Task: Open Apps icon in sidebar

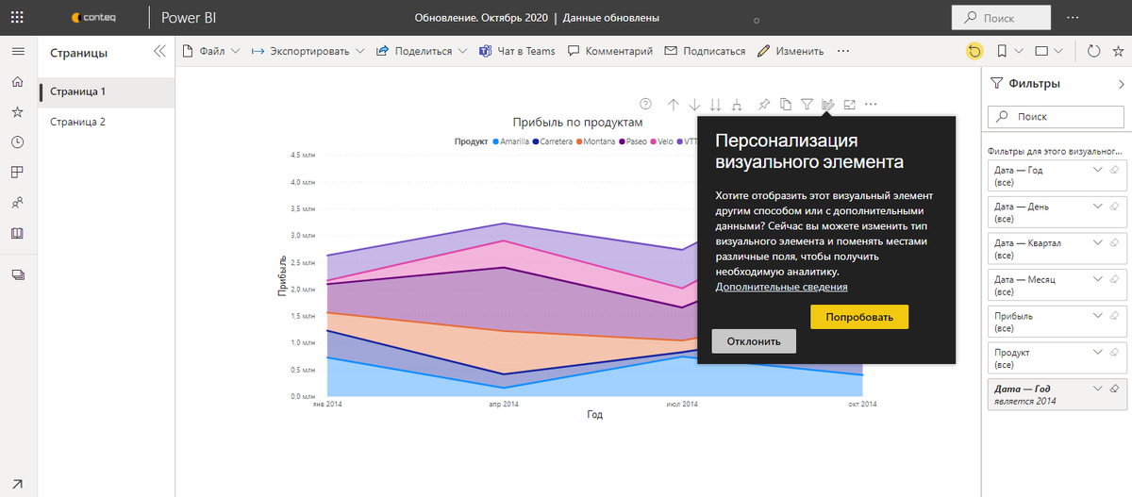Action: tap(17, 173)
